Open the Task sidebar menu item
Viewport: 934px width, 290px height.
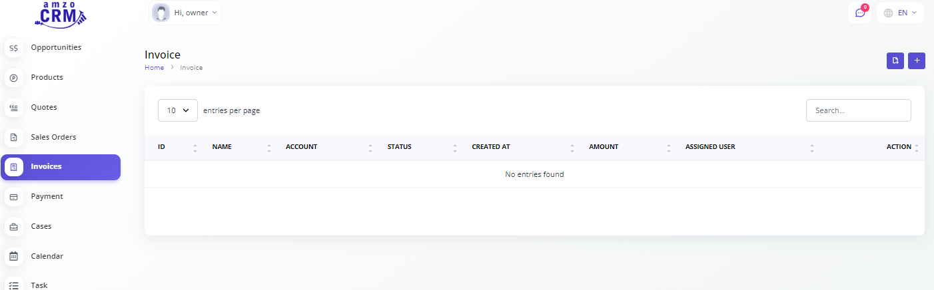coord(39,285)
